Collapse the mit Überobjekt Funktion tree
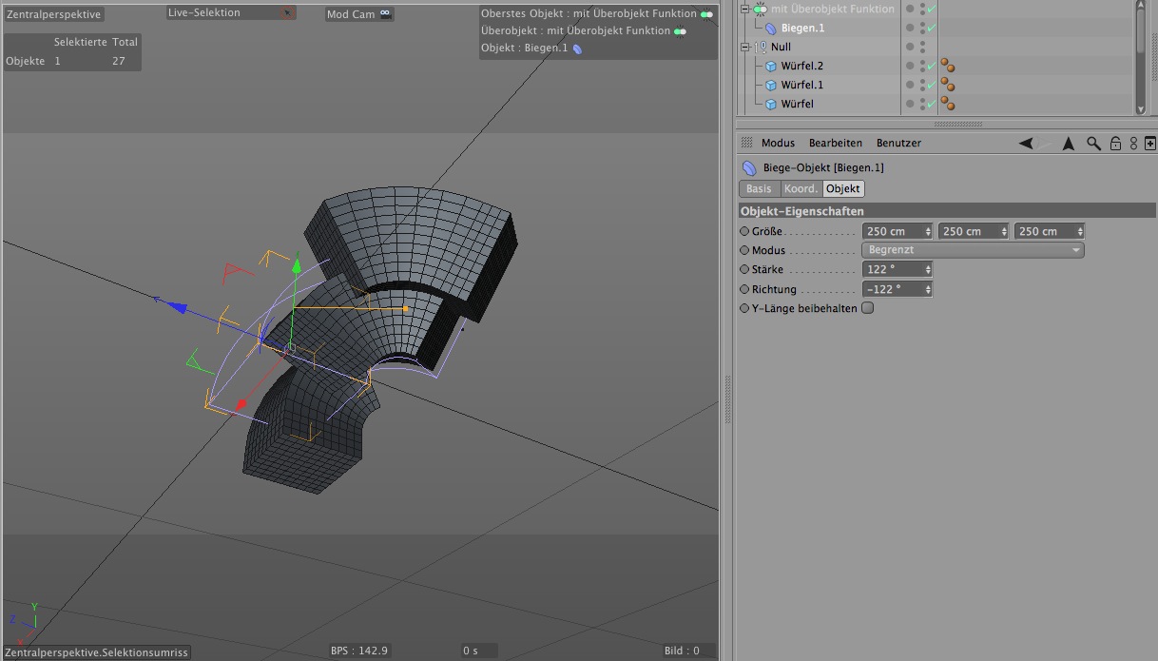Screen dimensions: 1158x661 746,9
